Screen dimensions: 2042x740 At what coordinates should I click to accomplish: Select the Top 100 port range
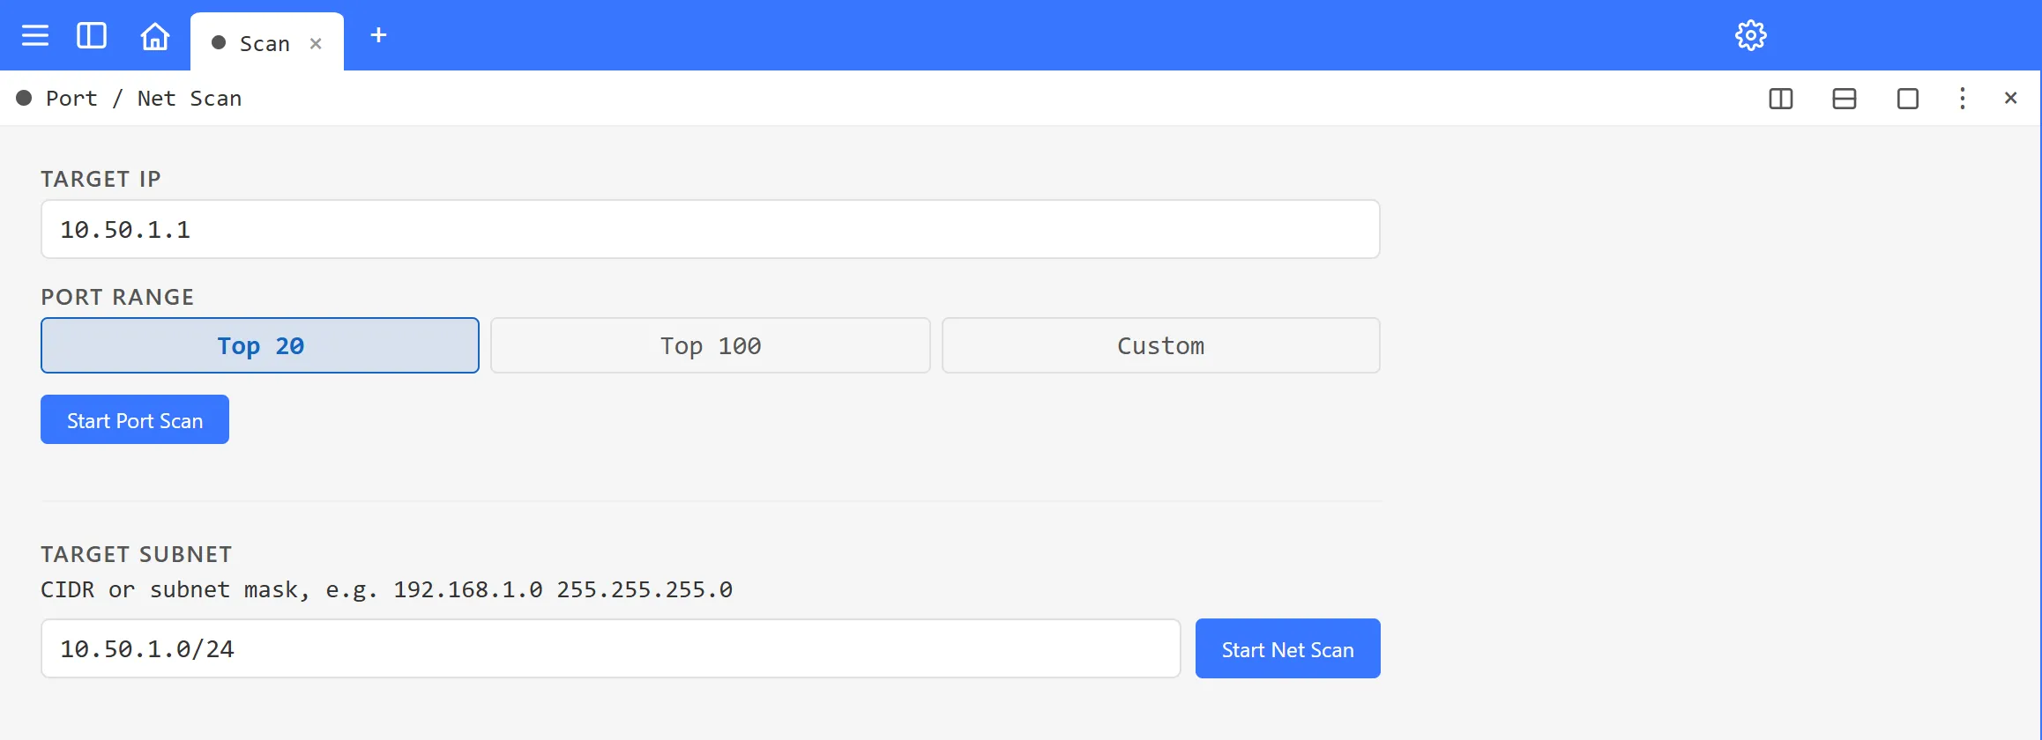point(711,345)
